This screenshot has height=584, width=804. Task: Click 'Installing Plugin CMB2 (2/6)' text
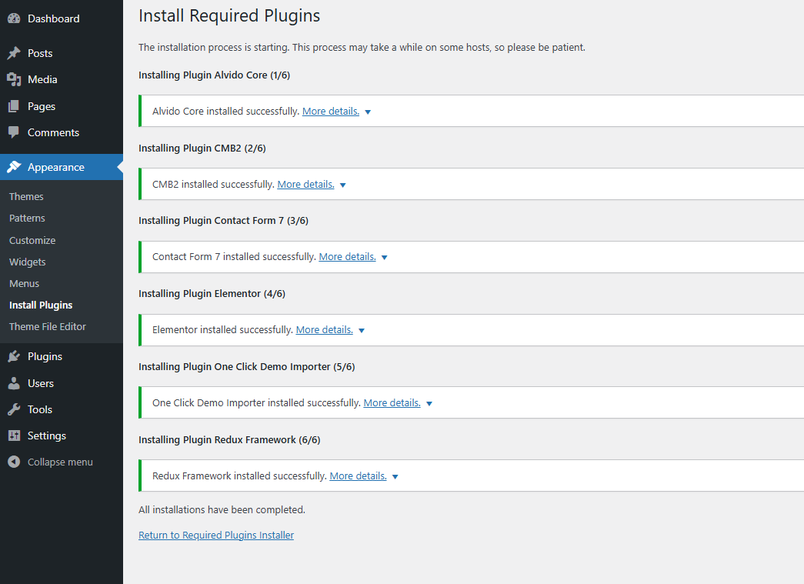click(202, 149)
